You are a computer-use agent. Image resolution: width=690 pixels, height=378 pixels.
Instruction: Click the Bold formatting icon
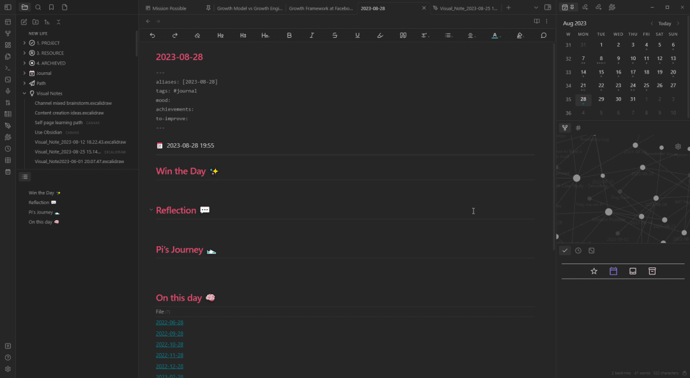click(x=289, y=36)
